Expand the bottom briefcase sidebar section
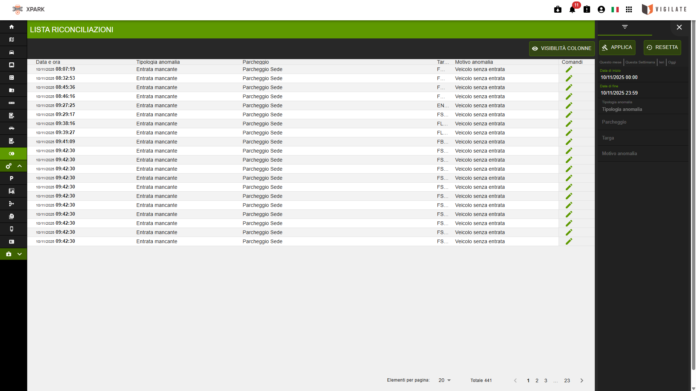 (13, 254)
